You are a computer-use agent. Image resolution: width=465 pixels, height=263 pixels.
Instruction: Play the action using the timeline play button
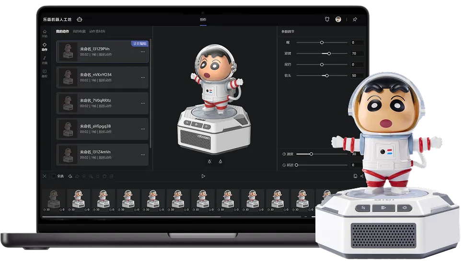[203, 176]
